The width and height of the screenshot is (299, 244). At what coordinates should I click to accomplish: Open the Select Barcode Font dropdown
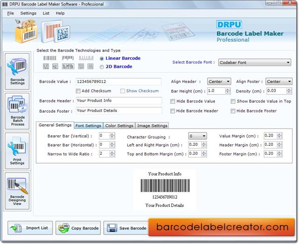255,62
